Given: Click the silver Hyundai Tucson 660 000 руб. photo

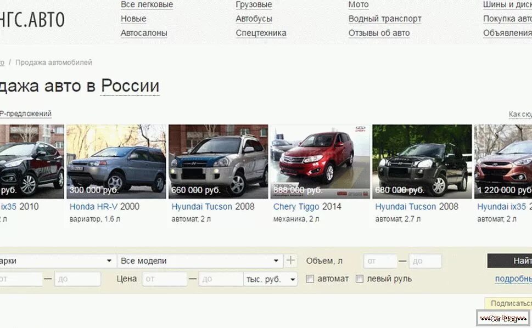Looking at the screenshot, I should [218, 161].
